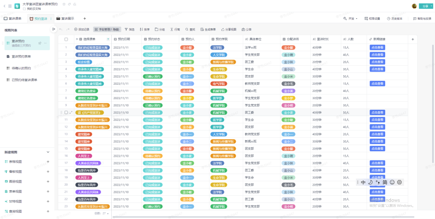Click the cloud sync status icon
This screenshot has width=435, height=219.
75,4
